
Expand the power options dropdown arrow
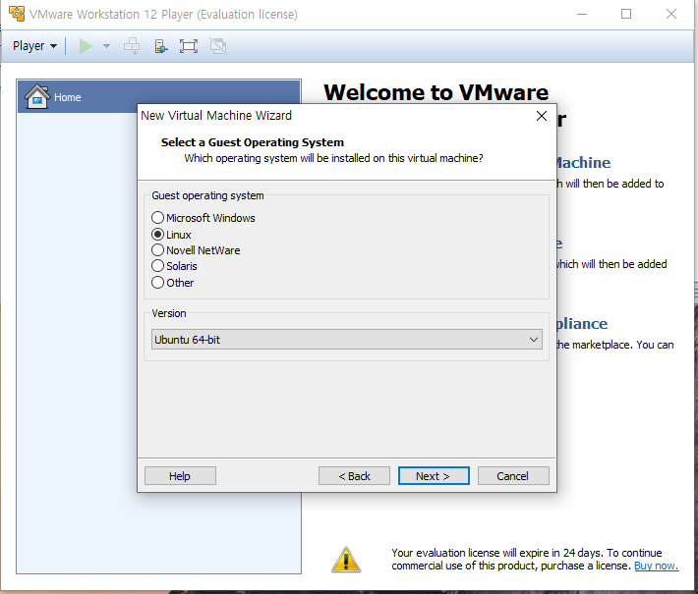106,46
